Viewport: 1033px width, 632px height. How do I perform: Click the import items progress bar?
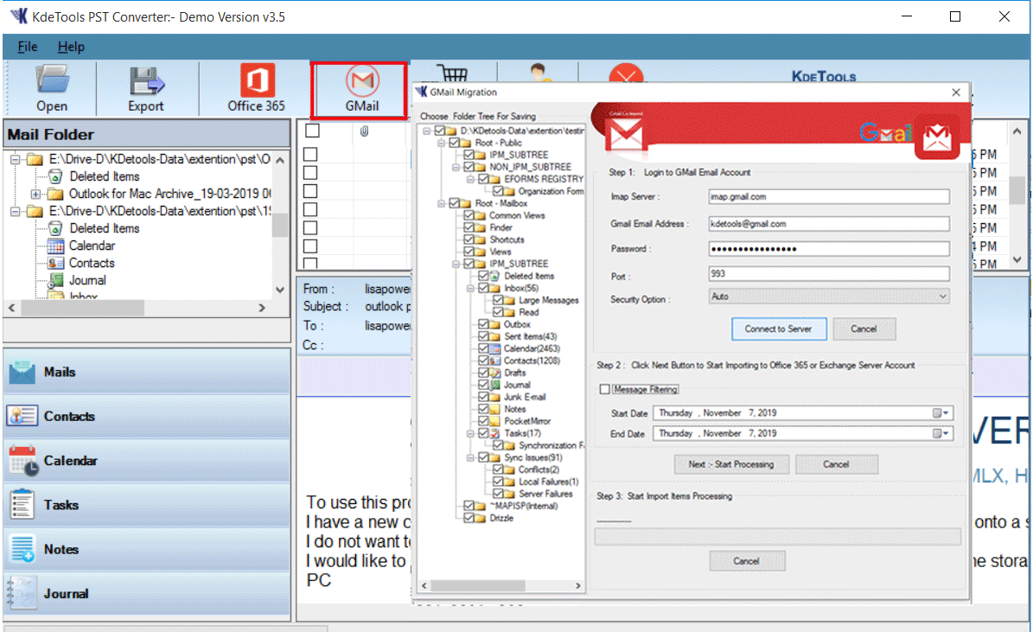click(x=777, y=537)
